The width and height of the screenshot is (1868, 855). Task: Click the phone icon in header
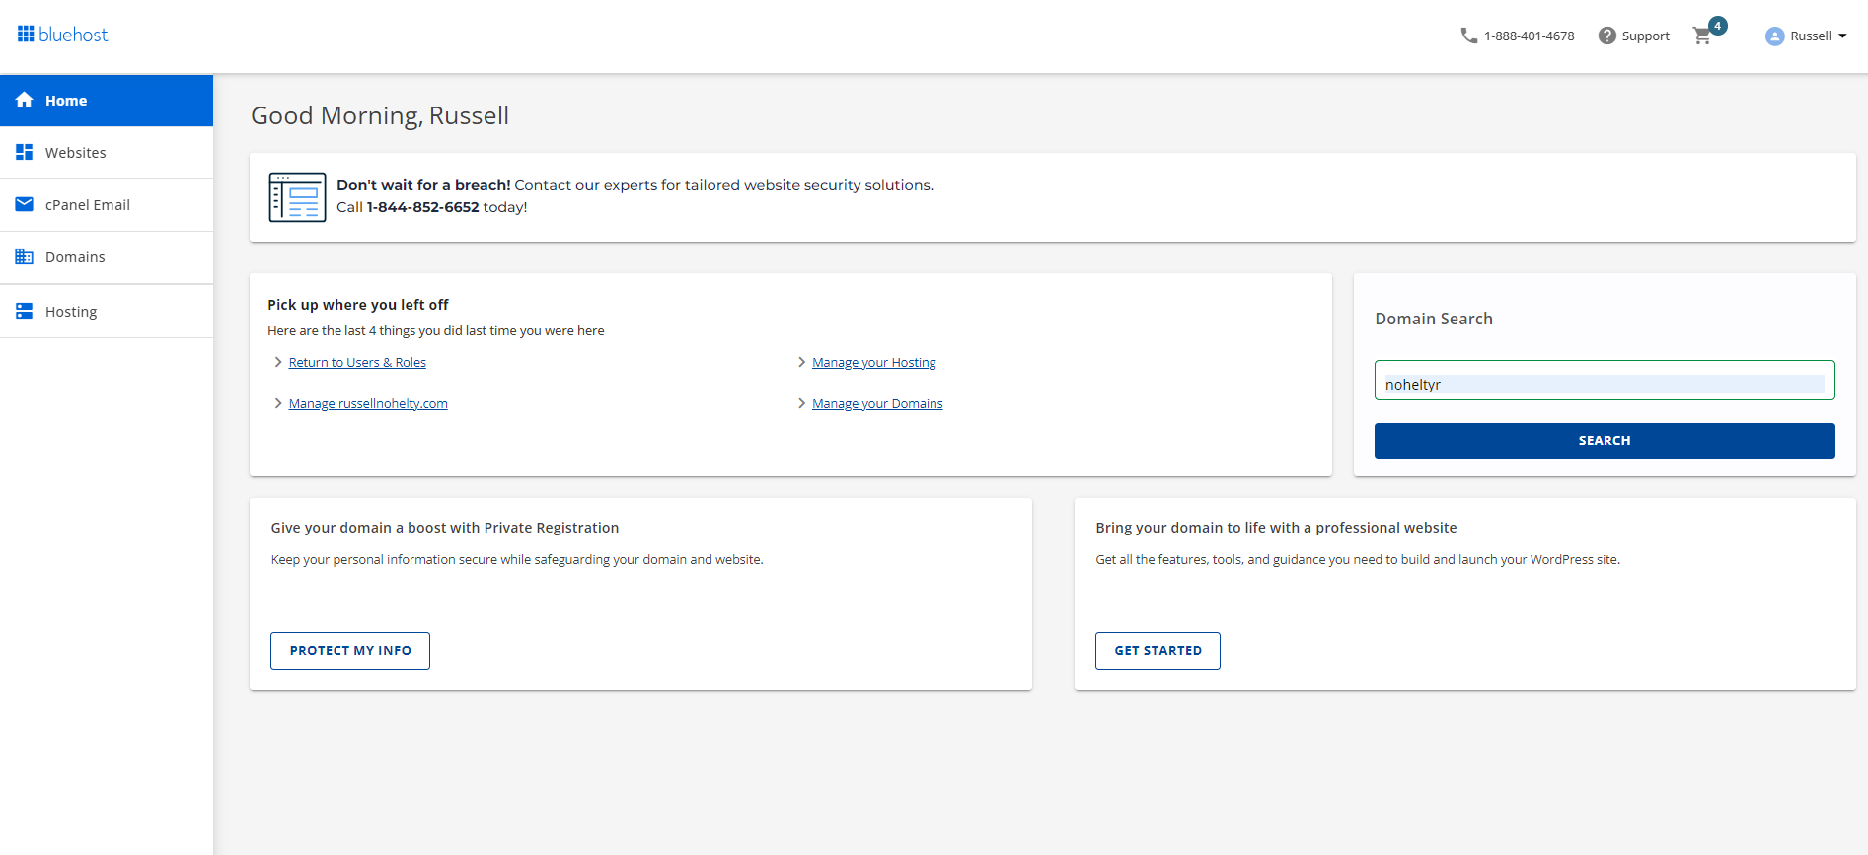[x=1468, y=36]
